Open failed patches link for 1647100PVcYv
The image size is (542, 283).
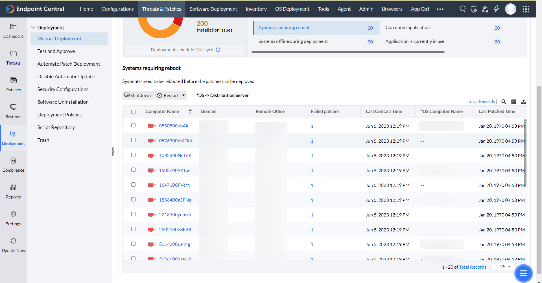(x=312, y=185)
